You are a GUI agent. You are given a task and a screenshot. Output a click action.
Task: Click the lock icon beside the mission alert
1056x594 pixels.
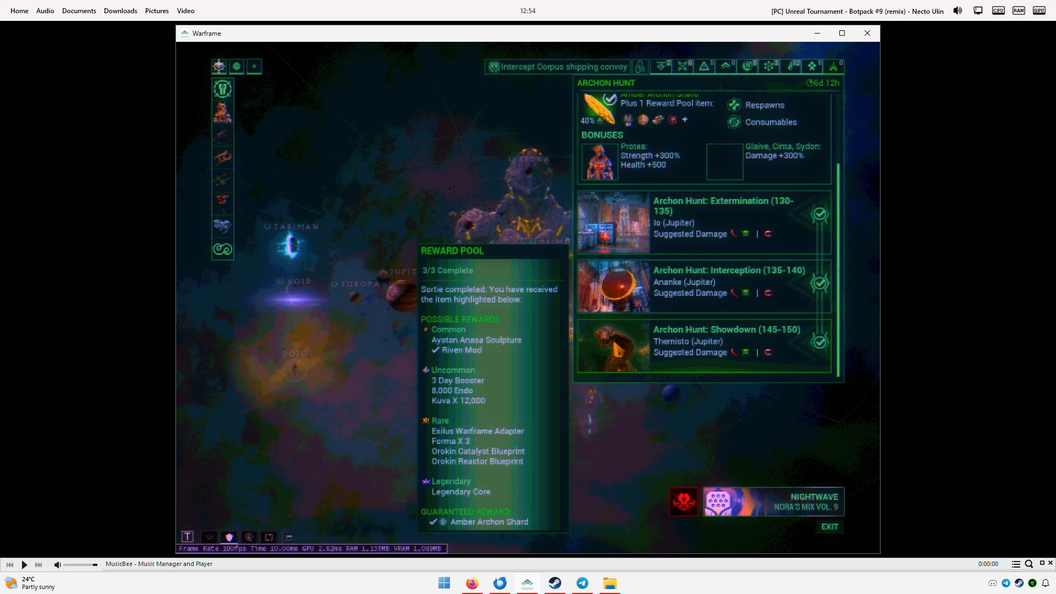tap(640, 67)
